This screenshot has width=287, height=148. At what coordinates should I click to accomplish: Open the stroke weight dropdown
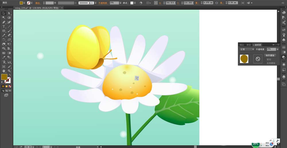click(55, 3)
